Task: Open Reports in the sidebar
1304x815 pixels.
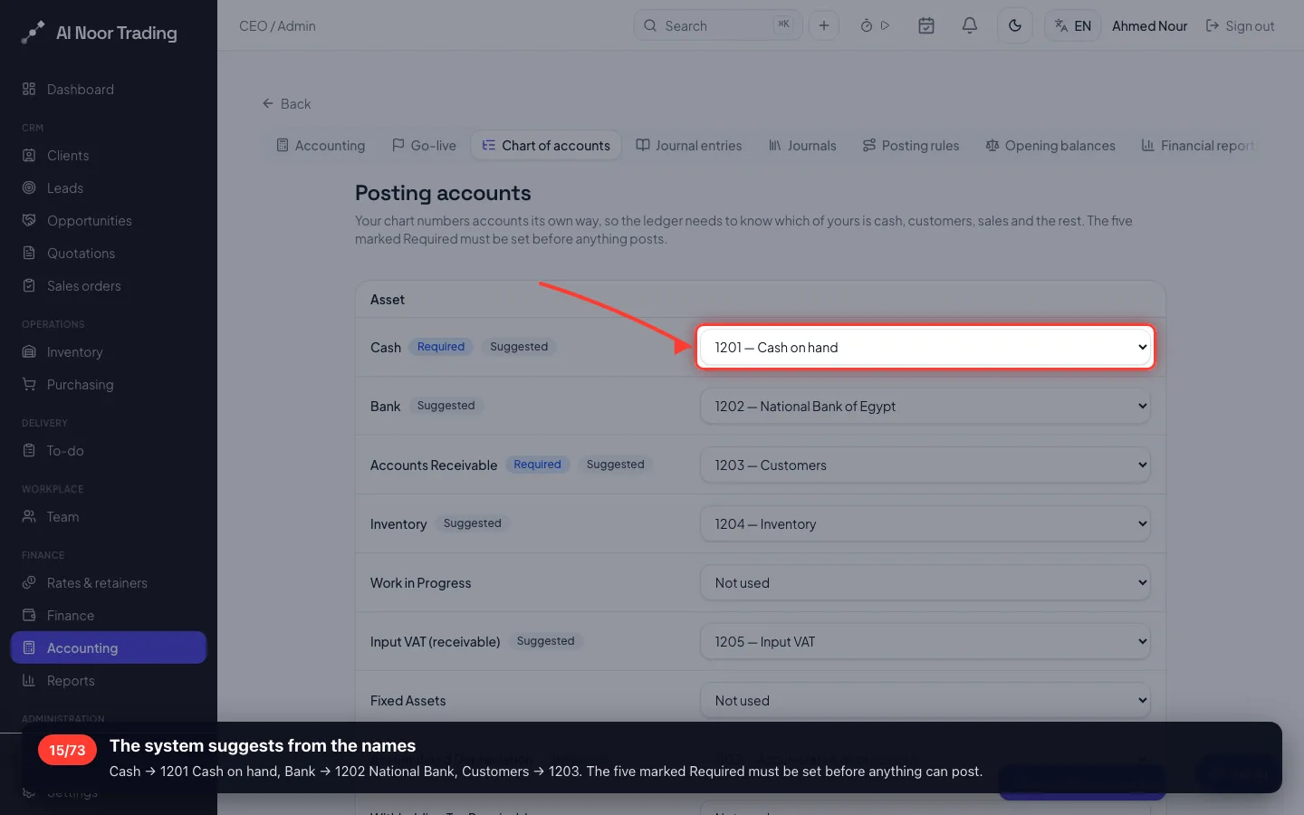Action: [x=109, y=681]
